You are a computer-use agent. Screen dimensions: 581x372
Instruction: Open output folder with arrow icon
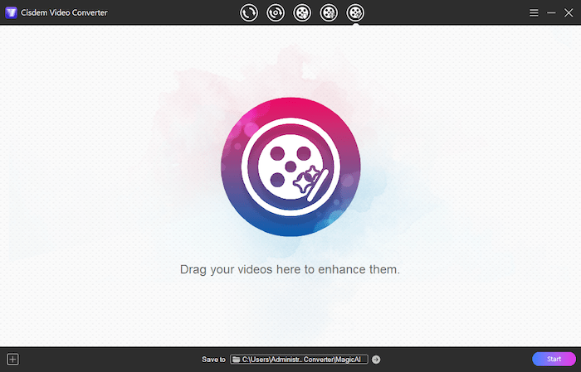point(376,360)
